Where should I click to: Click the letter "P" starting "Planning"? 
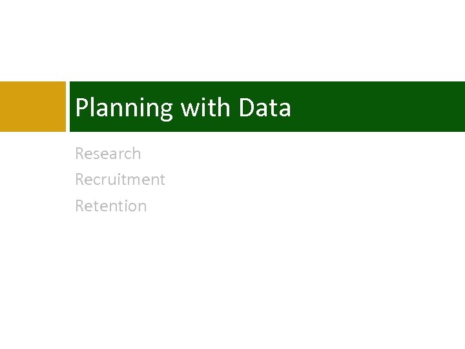tap(81, 108)
